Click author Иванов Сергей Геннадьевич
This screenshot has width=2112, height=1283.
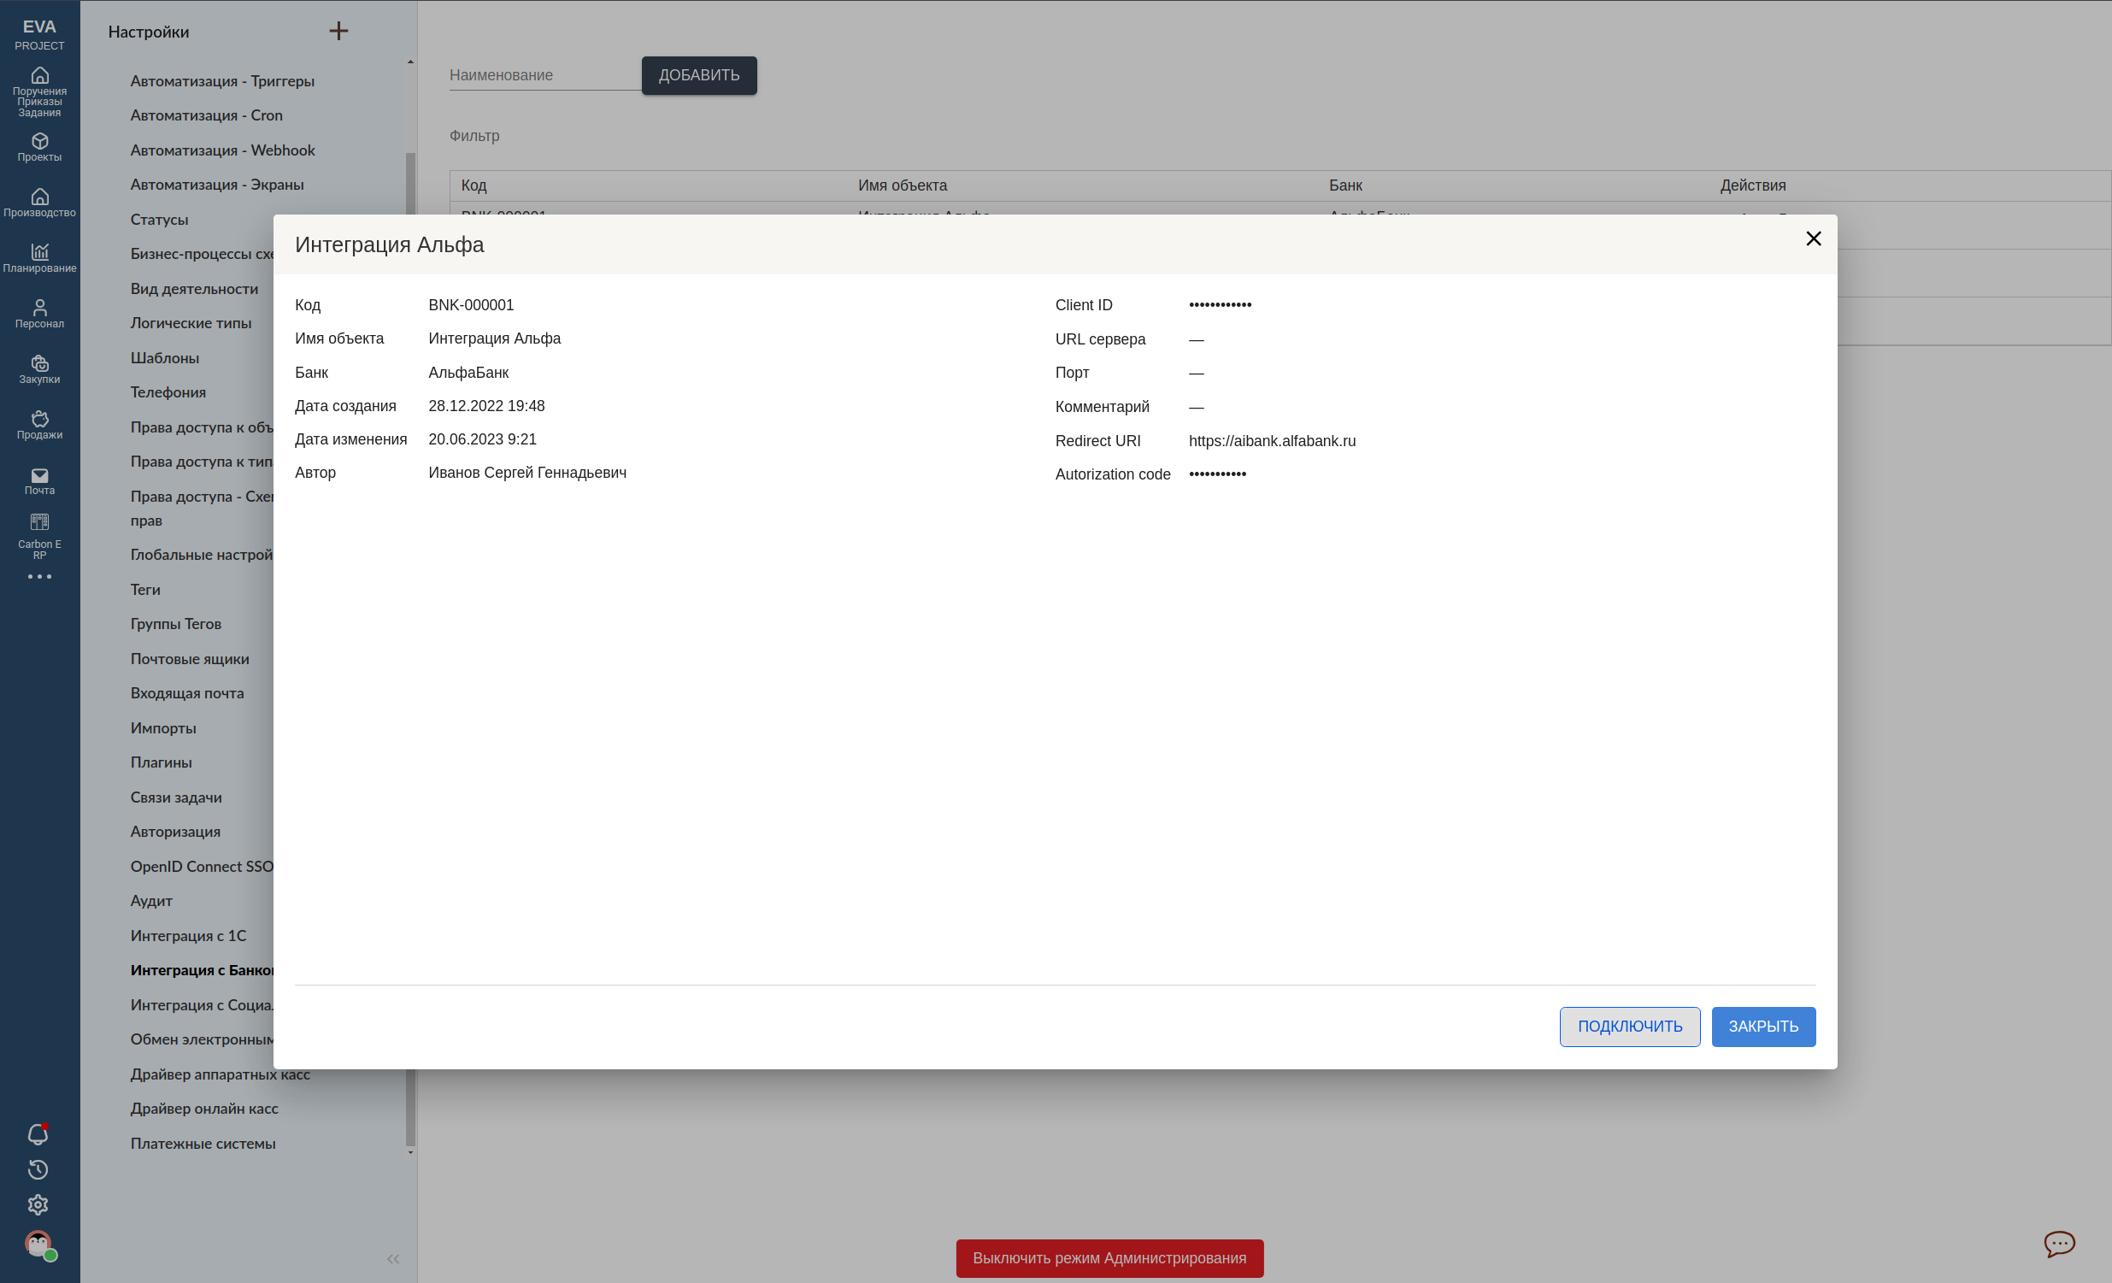click(x=527, y=473)
